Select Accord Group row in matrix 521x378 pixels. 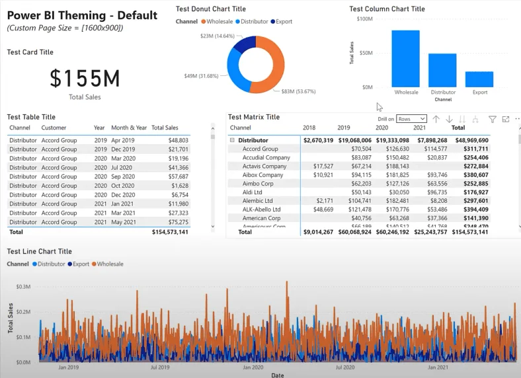point(260,149)
